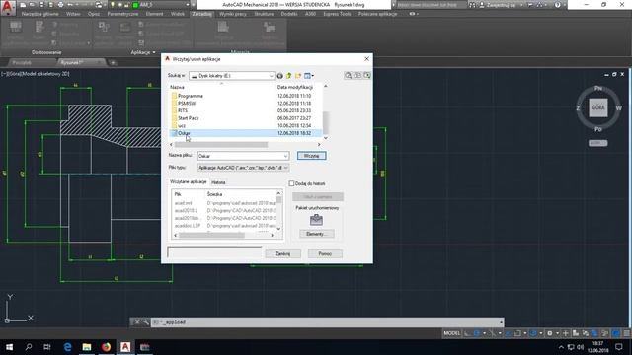Show hidden system tray icons chevron
The width and height of the screenshot is (632, 355).
click(x=561, y=347)
